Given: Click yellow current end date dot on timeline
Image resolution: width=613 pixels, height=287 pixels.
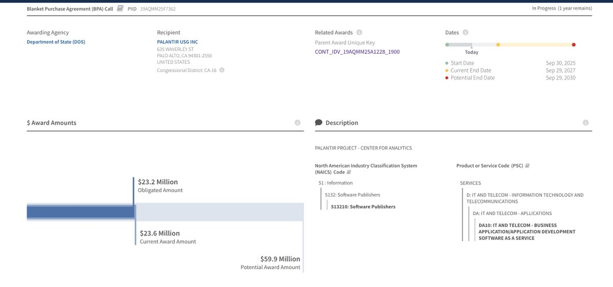Looking at the screenshot, I should pos(498,45).
